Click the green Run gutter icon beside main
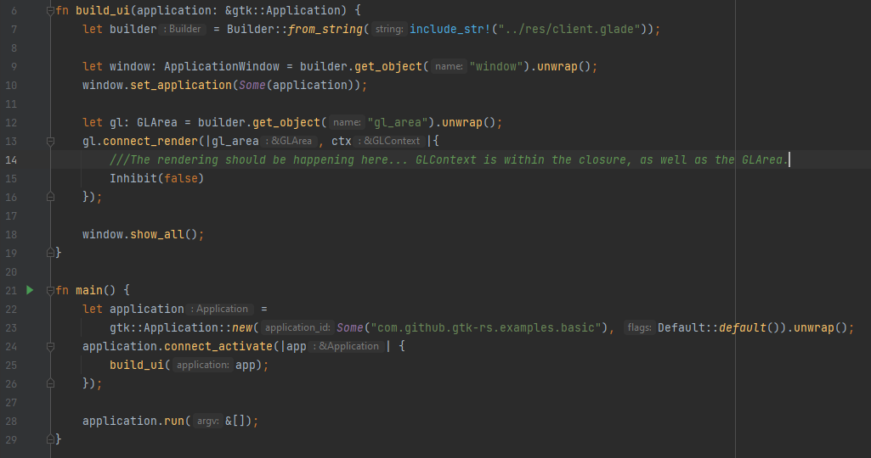This screenshot has width=871, height=458. pos(30,290)
